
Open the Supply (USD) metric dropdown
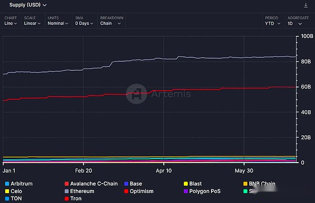[x=28, y=5]
